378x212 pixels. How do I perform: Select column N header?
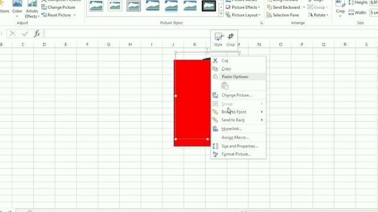click(x=259, y=45)
